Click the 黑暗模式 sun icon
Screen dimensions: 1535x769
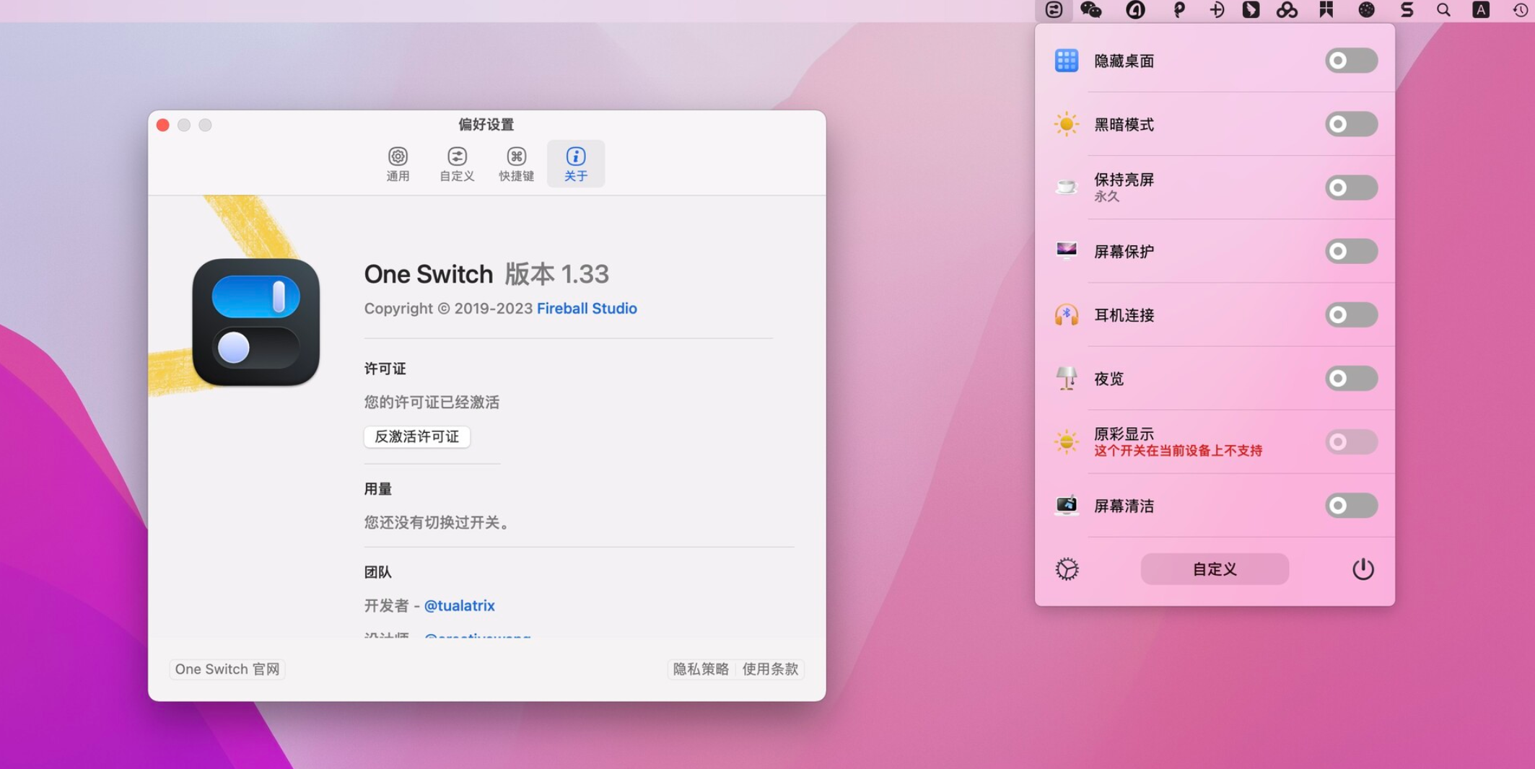coord(1067,124)
